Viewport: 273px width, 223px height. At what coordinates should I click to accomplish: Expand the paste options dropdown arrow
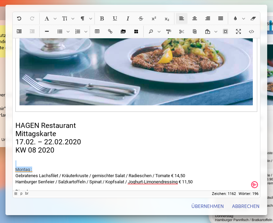[x=216, y=32]
